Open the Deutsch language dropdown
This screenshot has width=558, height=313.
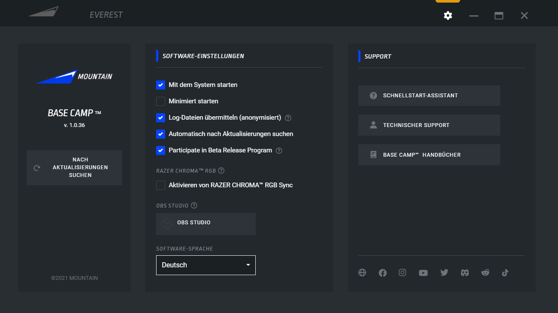tap(206, 265)
